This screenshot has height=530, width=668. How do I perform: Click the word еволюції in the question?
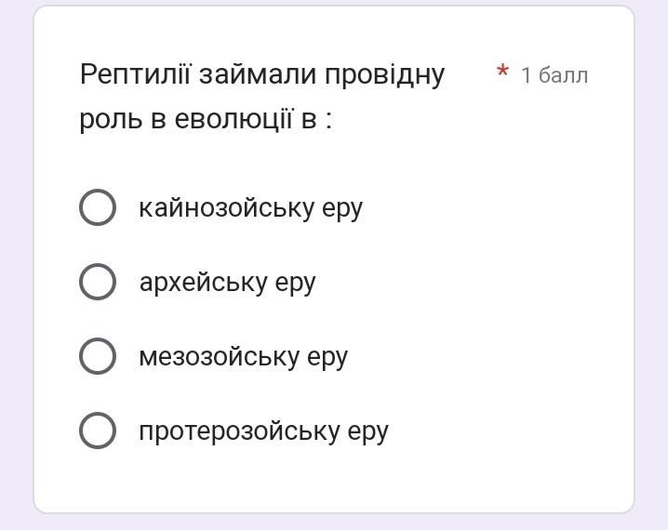[234, 118]
